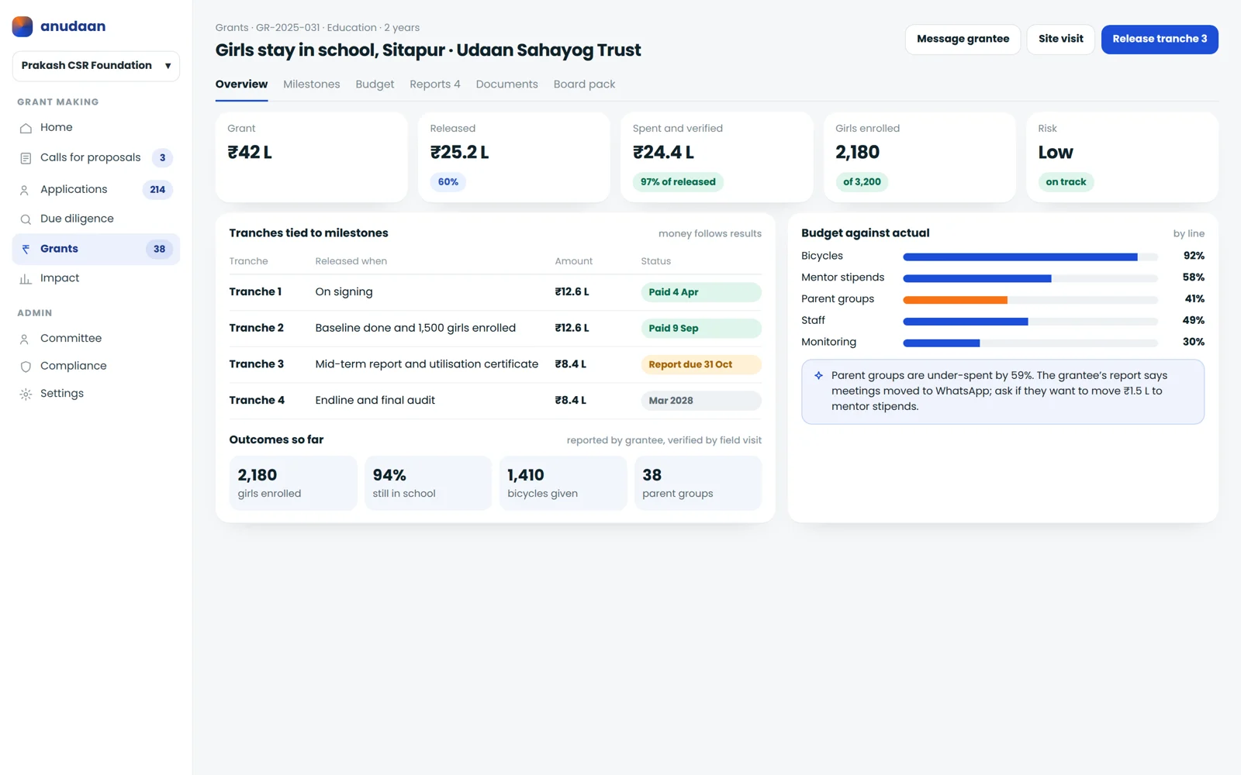Viewport: 1241px width, 775px height.
Task: Click the Site visit button
Action: pyautogui.click(x=1061, y=40)
